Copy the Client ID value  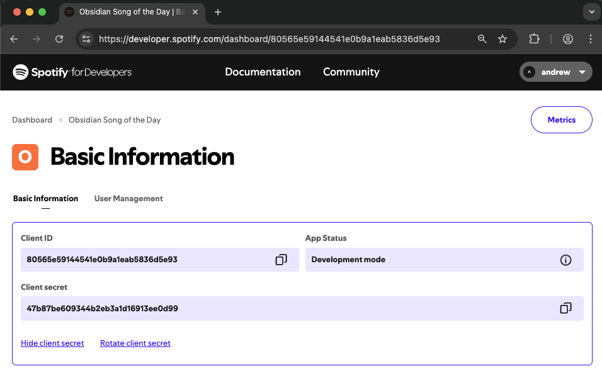coord(281,260)
